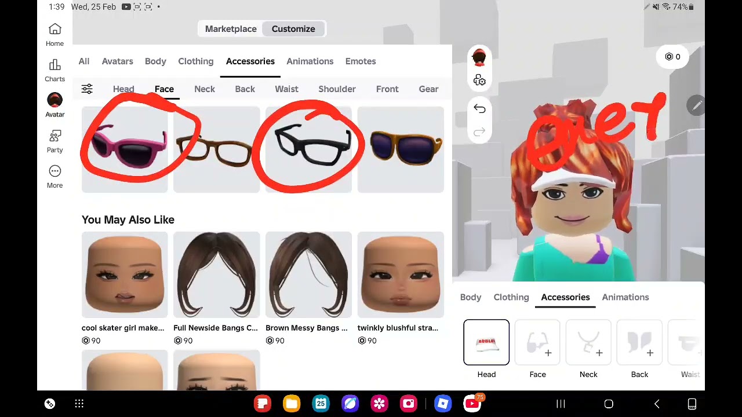Open the Full Newside Bangs item
Screen dimensions: 742x417
tap(216, 275)
